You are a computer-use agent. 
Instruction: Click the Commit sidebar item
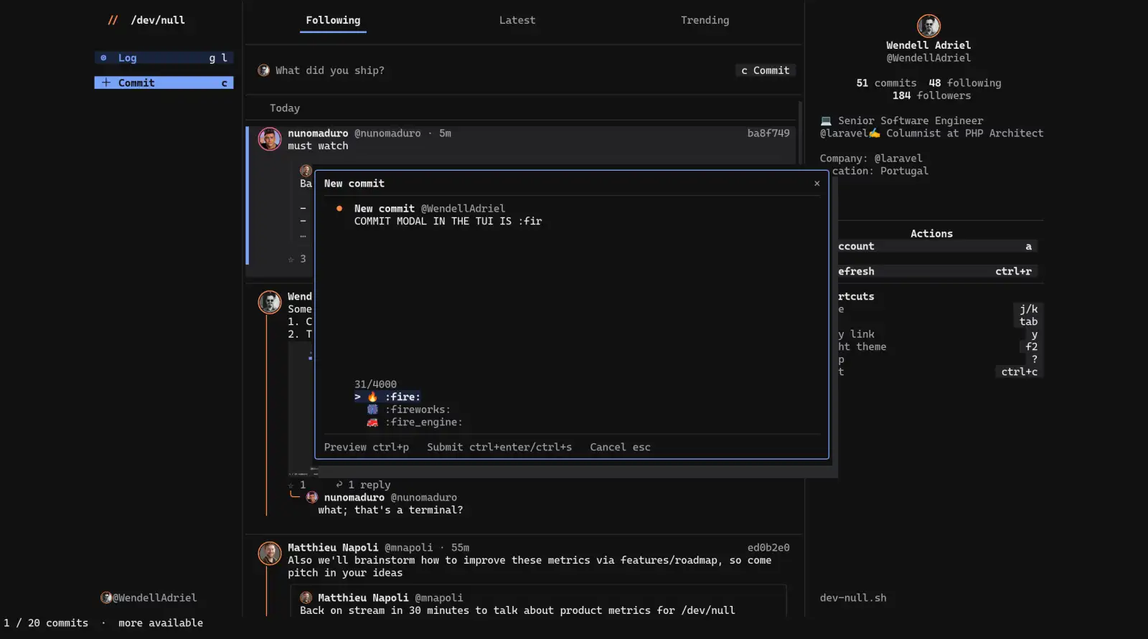pos(164,83)
